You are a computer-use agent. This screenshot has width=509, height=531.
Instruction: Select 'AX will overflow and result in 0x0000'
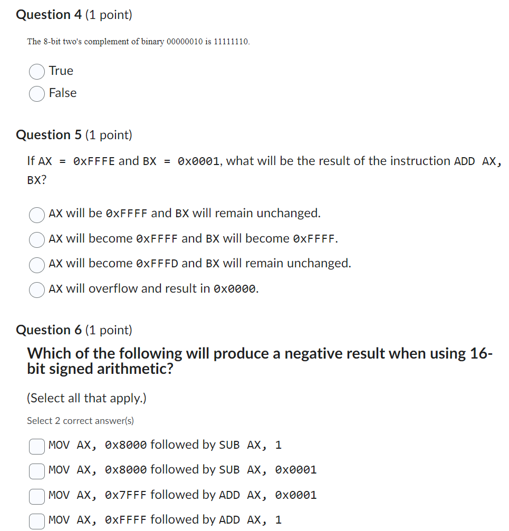pos(36,290)
